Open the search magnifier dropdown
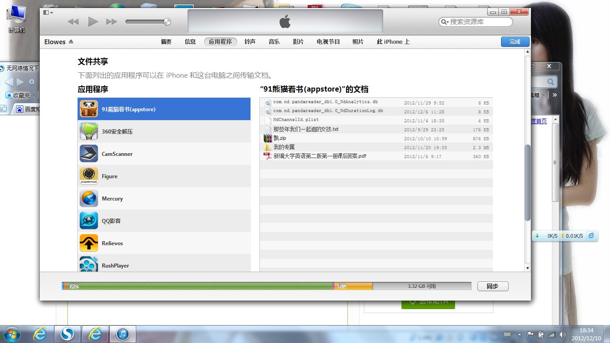Screen dimensions: 610x343 click(445, 21)
